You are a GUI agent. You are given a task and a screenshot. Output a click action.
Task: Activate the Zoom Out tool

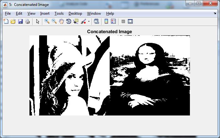(x=54, y=22)
